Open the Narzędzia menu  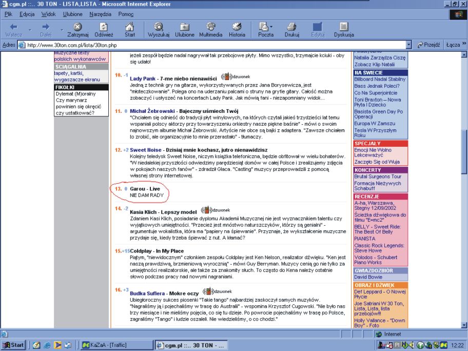pyautogui.click(x=100, y=14)
